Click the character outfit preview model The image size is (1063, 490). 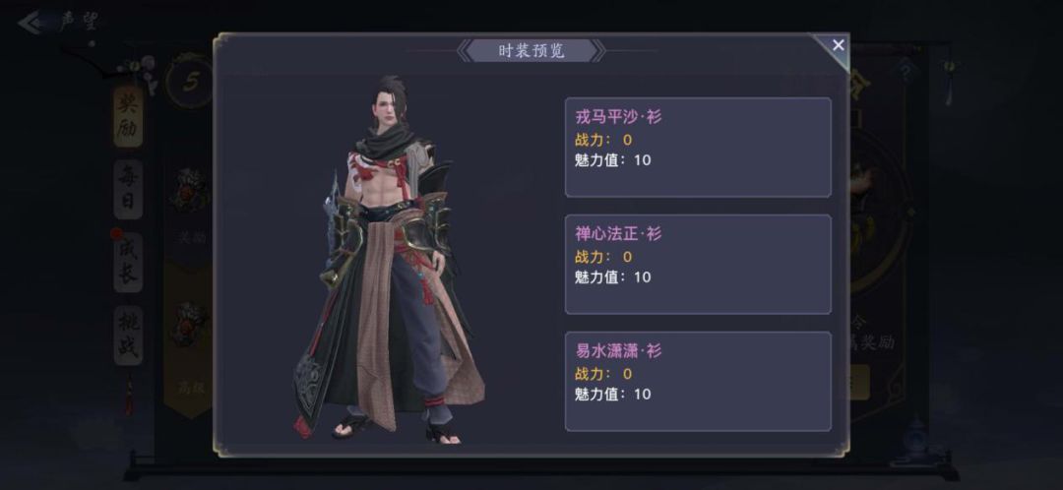pos(389,260)
